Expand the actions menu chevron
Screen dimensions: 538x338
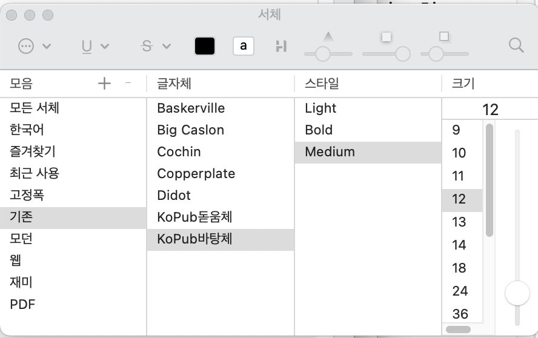[47, 46]
